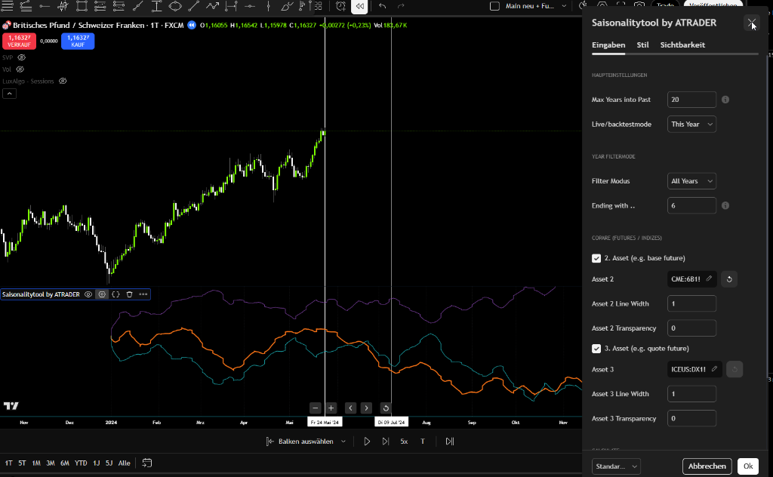This screenshot has height=477, width=773.
Task: Switch to the Sichtbarkeit tab
Action: [x=682, y=45]
